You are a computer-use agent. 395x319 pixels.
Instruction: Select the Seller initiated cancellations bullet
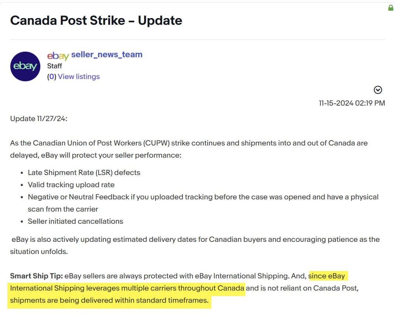75,221
